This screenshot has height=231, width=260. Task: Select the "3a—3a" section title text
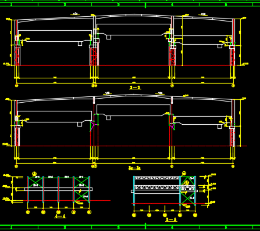(x=134, y=168)
